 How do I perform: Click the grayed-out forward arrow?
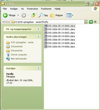24,15
